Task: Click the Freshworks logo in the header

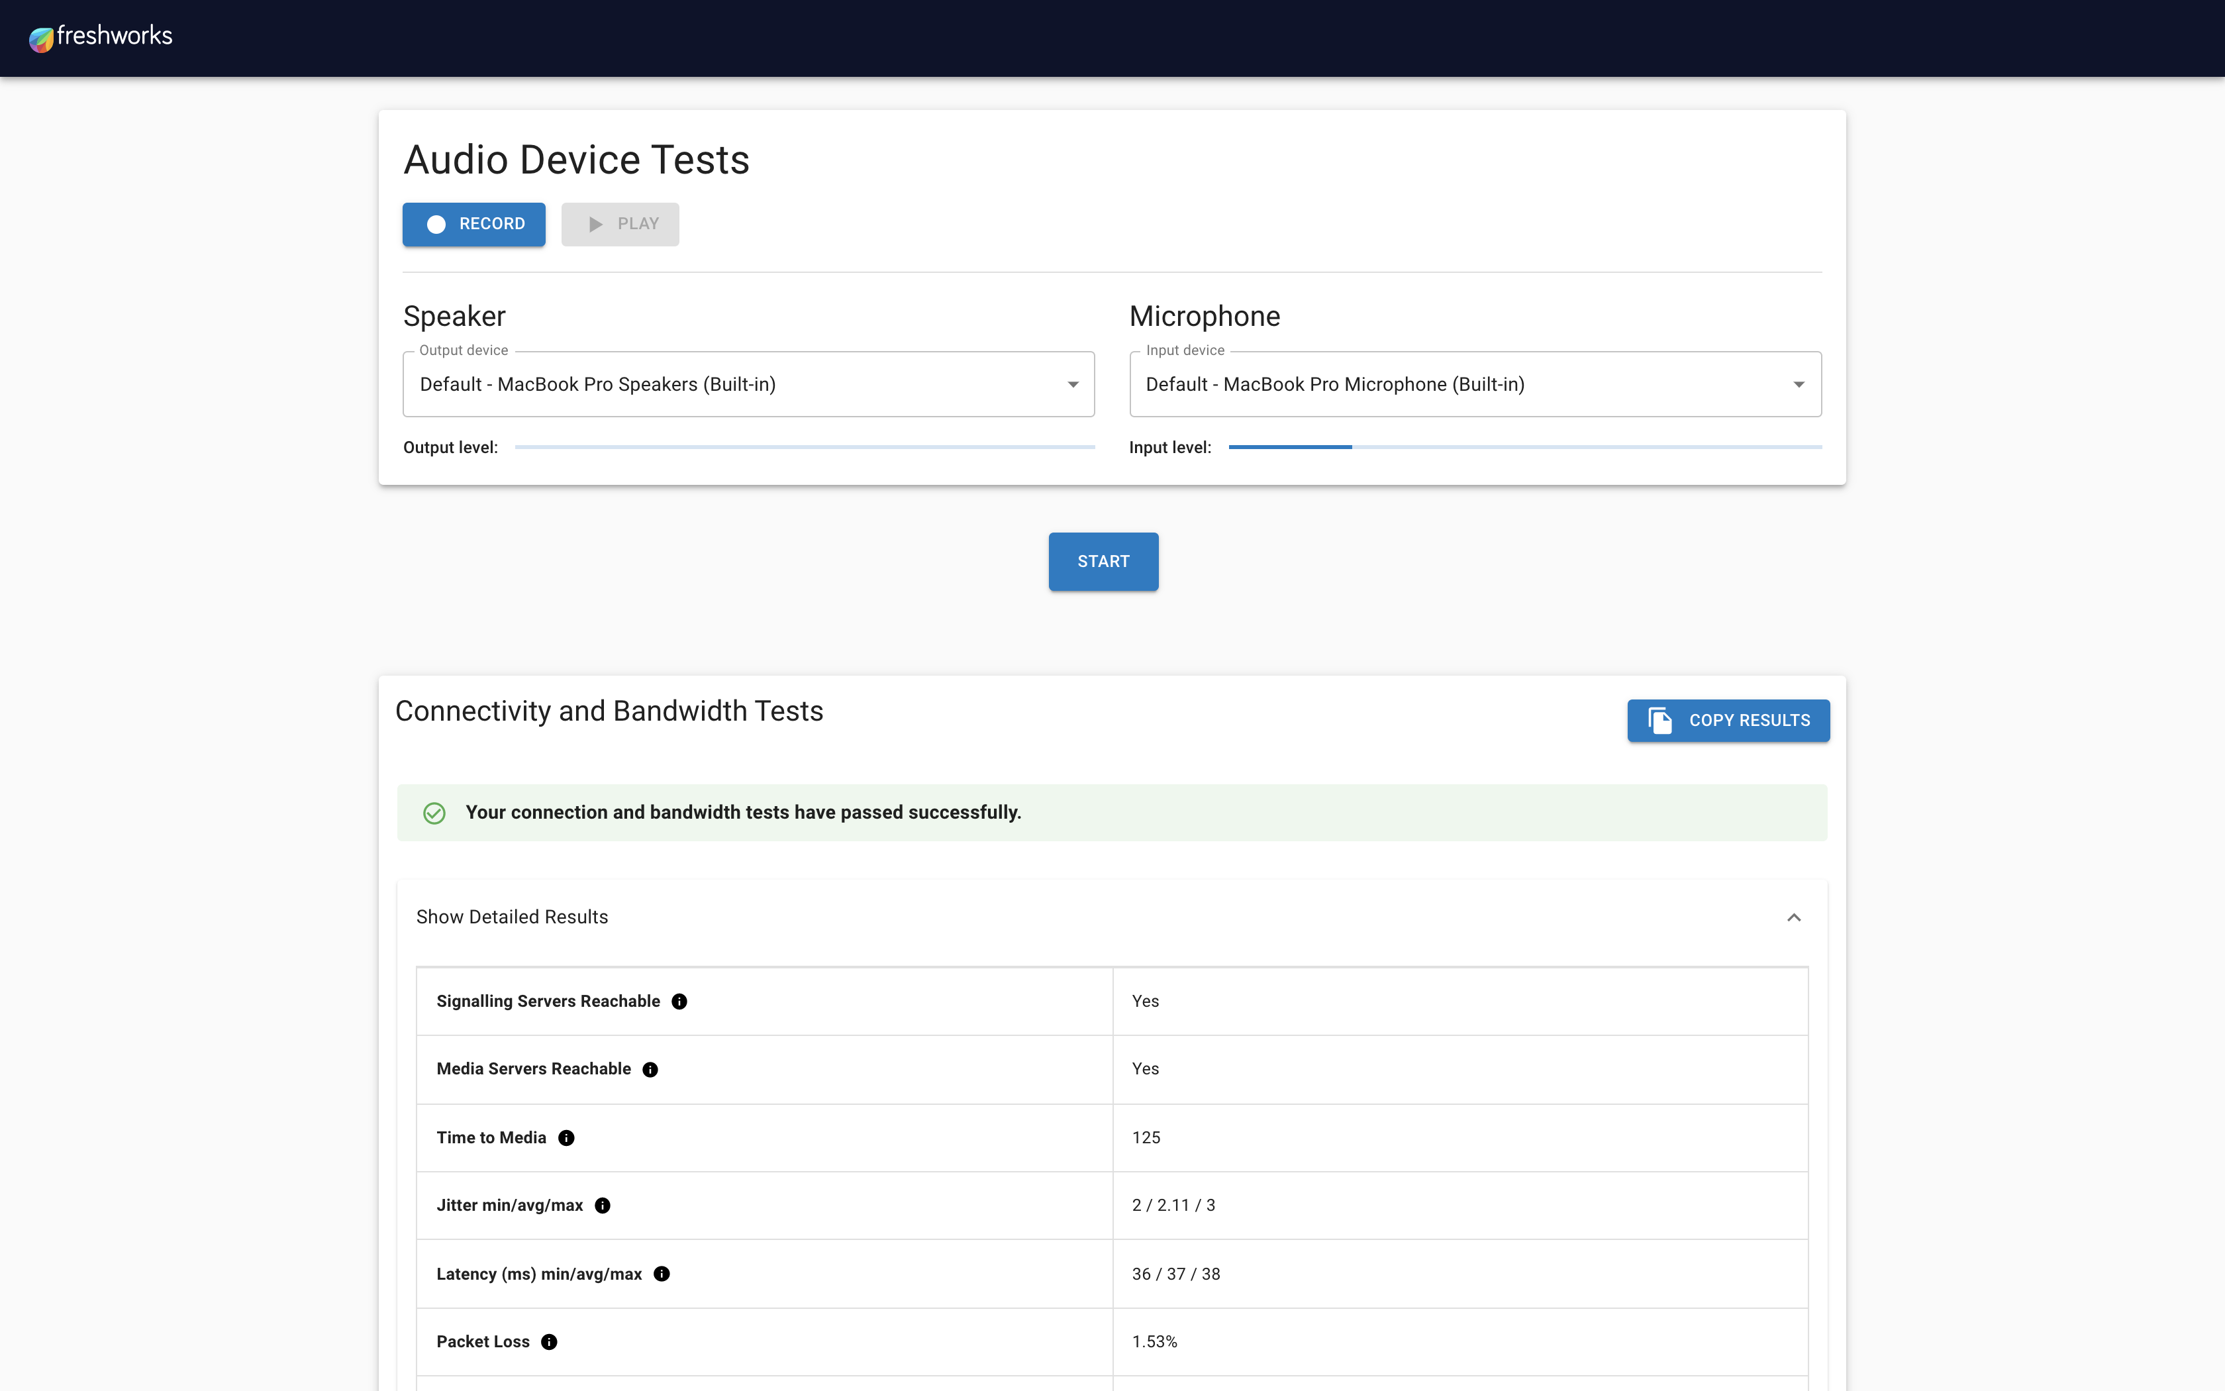Action: tap(99, 38)
